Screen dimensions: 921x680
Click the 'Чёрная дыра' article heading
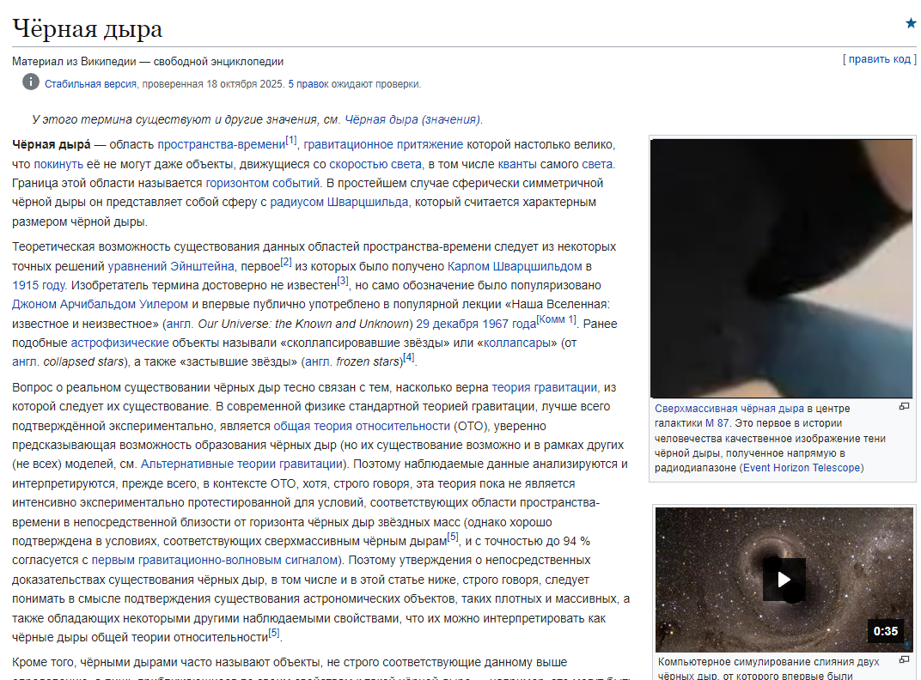point(87,28)
